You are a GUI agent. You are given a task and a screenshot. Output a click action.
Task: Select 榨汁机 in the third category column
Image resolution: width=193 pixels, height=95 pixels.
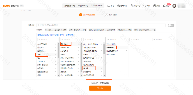[93, 68]
